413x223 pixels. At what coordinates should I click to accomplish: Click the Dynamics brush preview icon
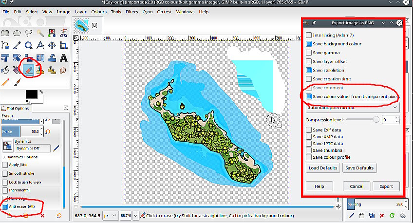[x=8, y=146]
